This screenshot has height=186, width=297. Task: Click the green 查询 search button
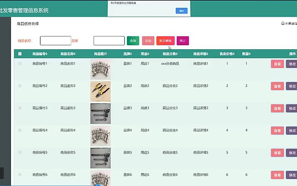point(133,41)
